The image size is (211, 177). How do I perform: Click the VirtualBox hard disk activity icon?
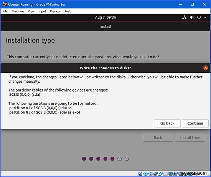tap(140, 174)
